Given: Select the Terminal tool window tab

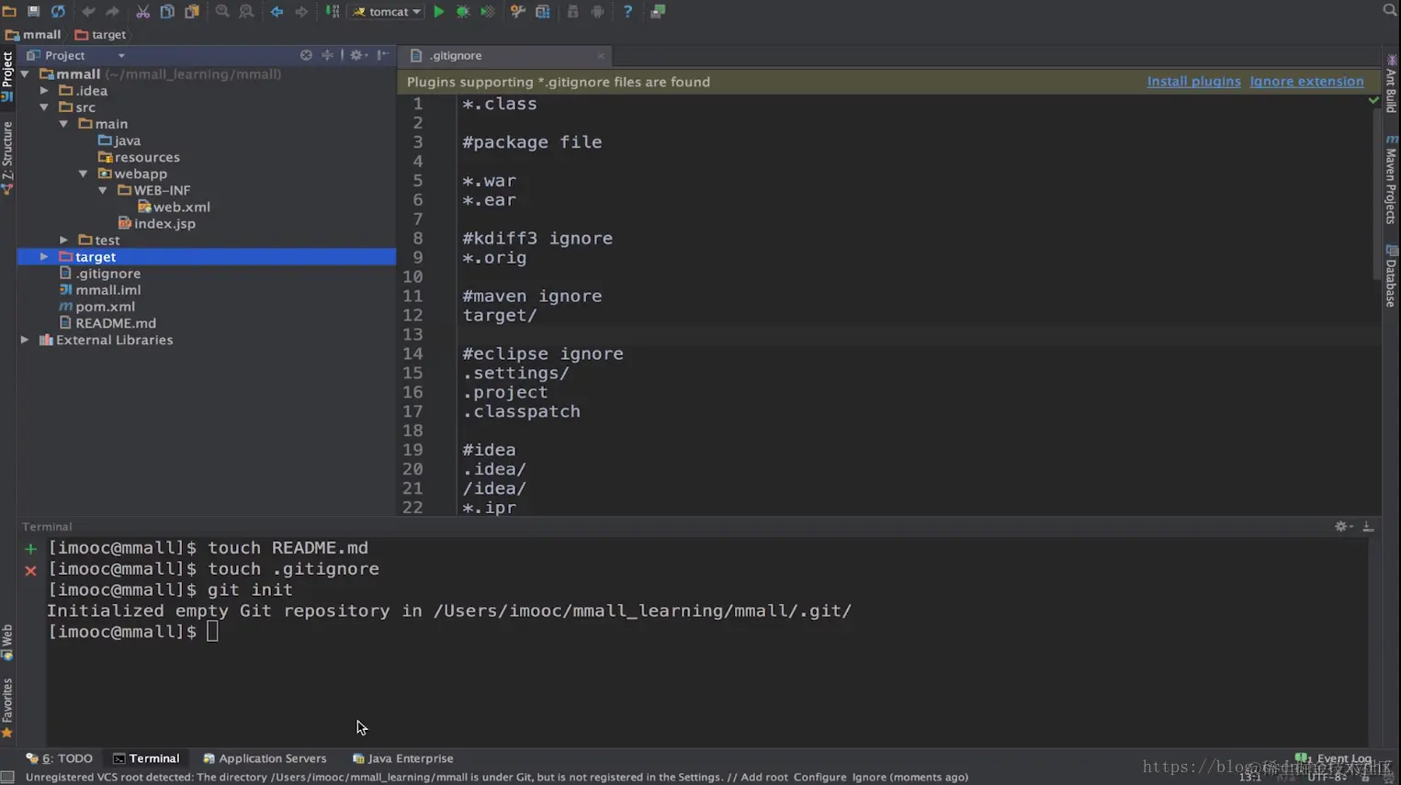Looking at the screenshot, I should (146, 758).
